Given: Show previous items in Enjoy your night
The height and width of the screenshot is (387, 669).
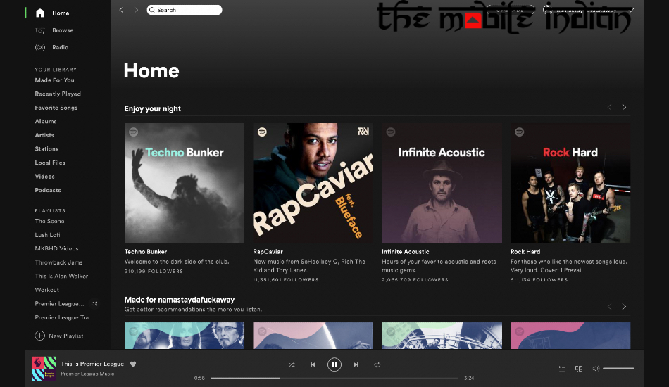Looking at the screenshot, I should pos(609,108).
